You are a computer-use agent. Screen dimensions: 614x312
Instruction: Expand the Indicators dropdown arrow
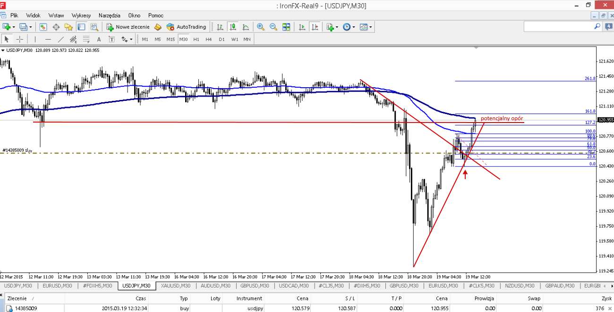[x=337, y=27]
